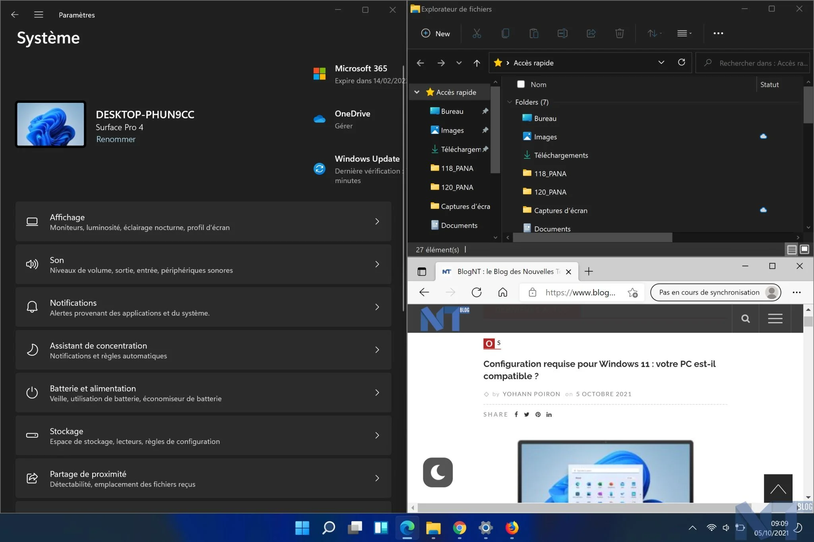
Task: Click the Cut icon in File Explorer toolbar
Action: tap(477, 33)
